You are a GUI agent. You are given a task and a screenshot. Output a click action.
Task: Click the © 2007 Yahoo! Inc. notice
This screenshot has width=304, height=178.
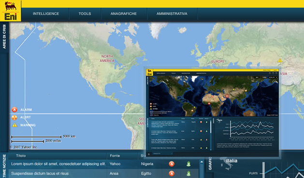24,147
